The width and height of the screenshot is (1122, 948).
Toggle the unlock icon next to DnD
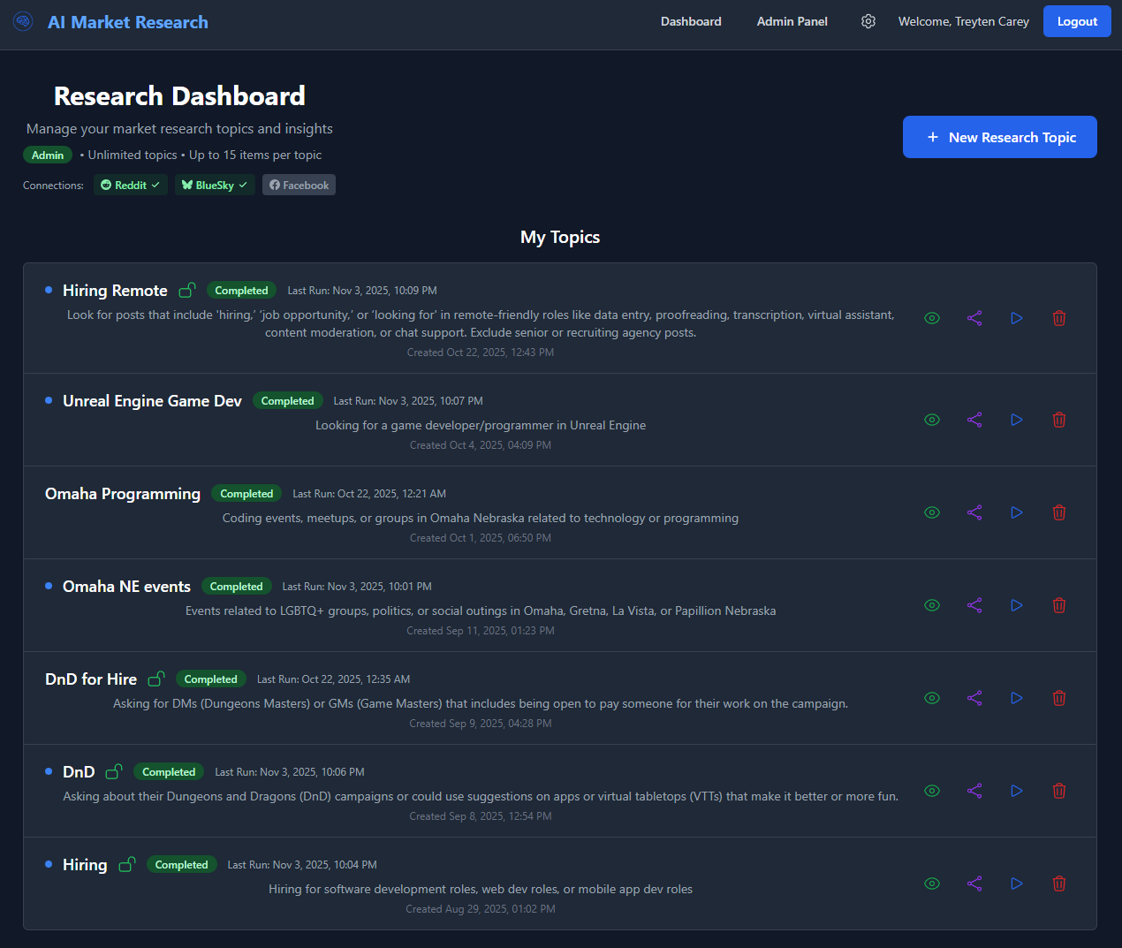[x=114, y=771]
